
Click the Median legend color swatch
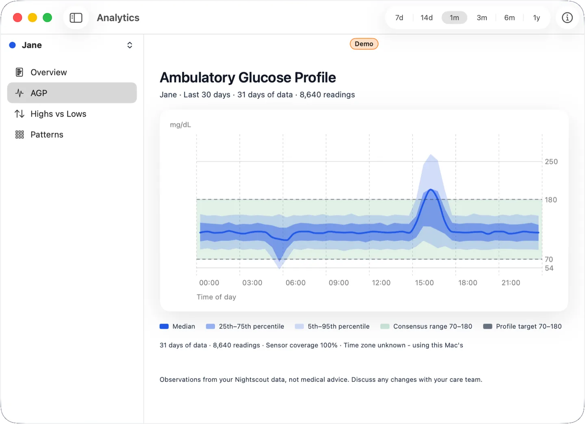click(x=164, y=327)
